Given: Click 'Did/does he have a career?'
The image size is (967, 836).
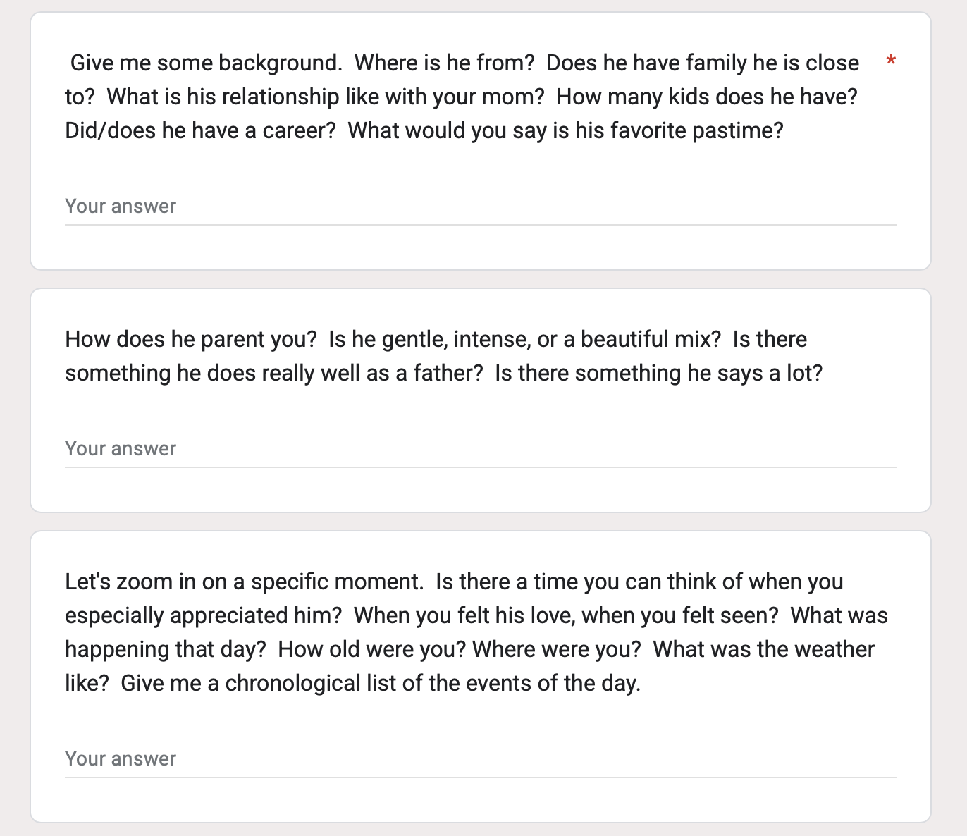Looking at the screenshot, I should tap(200, 130).
